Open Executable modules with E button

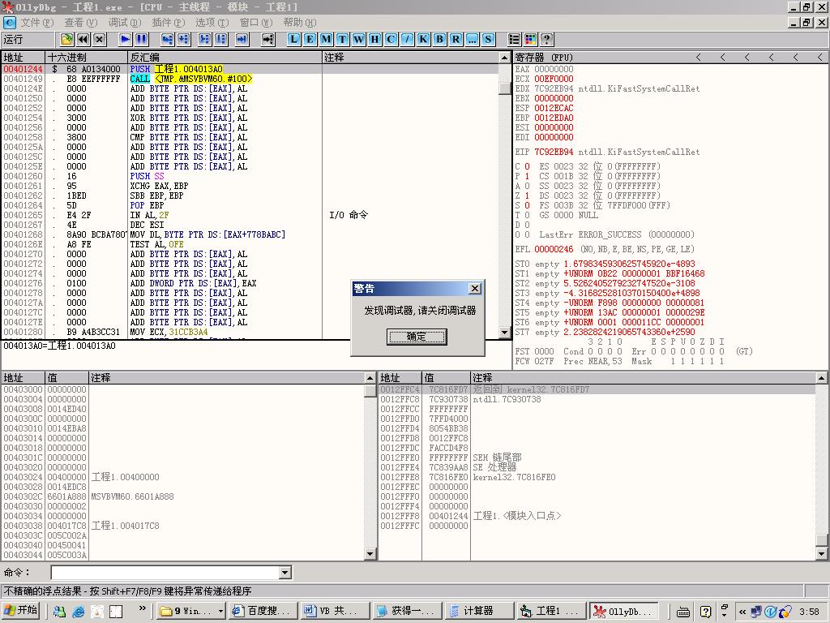[x=310, y=39]
